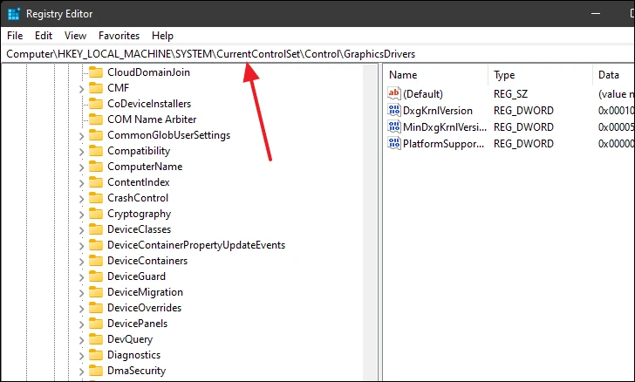The image size is (635, 382).
Task: Click REG_DWORD type in DxgKrnlVersion row
Action: point(523,111)
